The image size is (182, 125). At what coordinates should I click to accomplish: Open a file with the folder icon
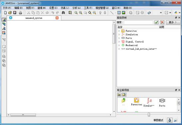(10, 13)
